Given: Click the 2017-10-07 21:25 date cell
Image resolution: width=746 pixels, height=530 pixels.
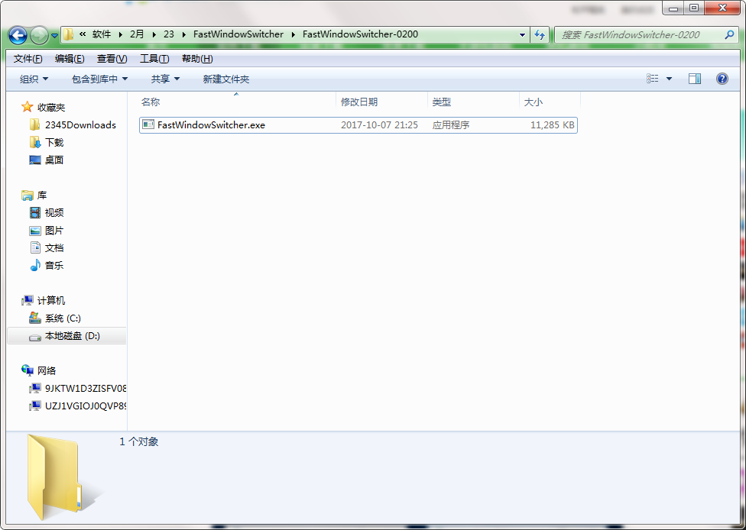Looking at the screenshot, I should pyautogui.click(x=379, y=125).
